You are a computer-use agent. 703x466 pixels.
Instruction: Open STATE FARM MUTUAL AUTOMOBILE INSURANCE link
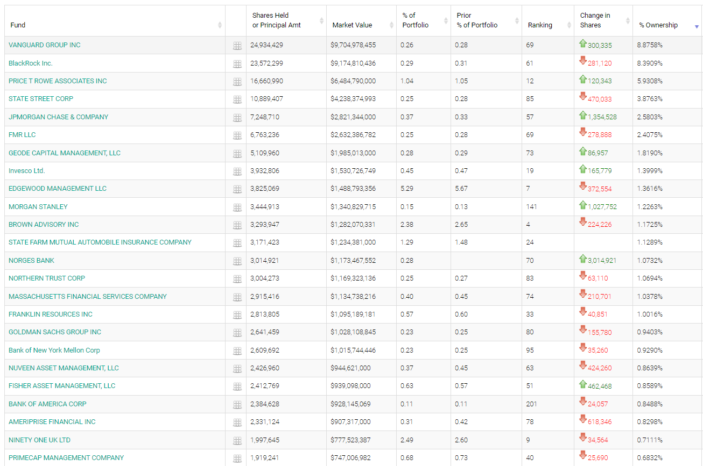[100, 242]
